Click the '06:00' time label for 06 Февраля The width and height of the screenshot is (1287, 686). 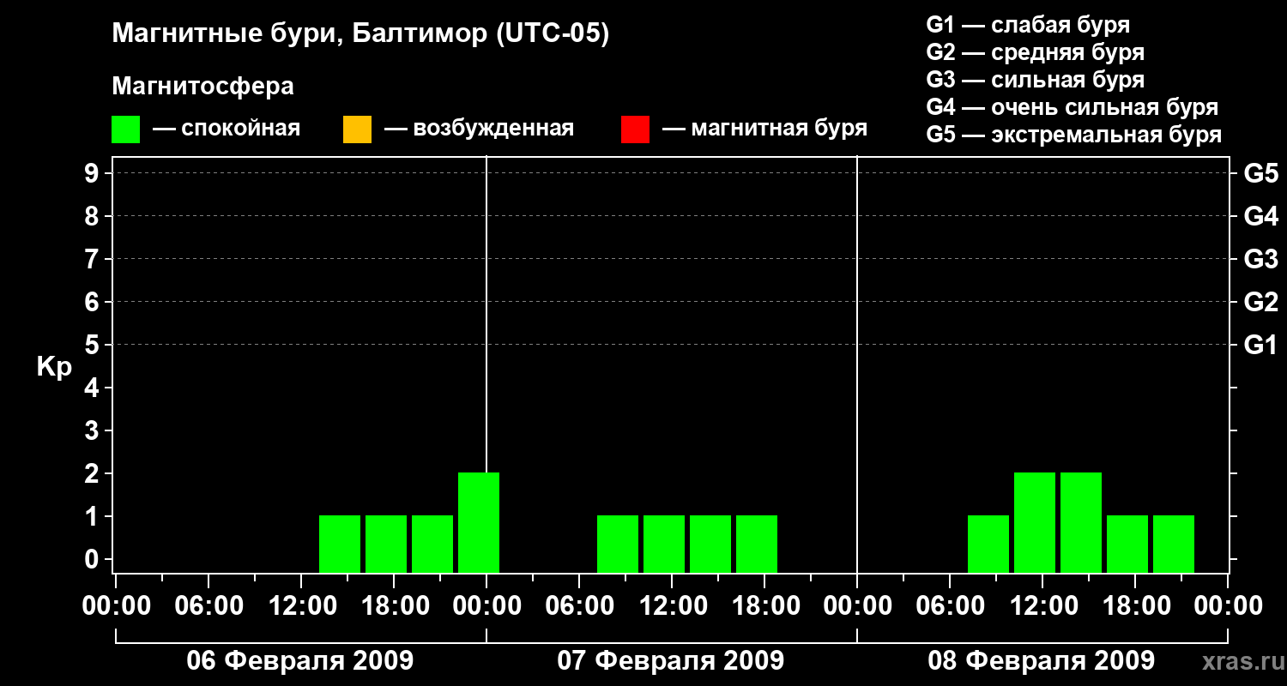click(208, 606)
